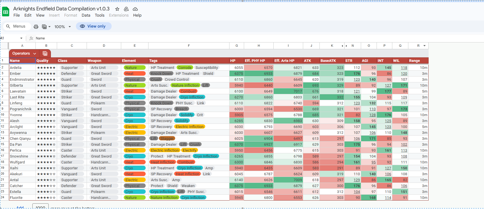This screenshot has height=209, width=484.
Task: Open the Help menu
Action: [137, 15]
